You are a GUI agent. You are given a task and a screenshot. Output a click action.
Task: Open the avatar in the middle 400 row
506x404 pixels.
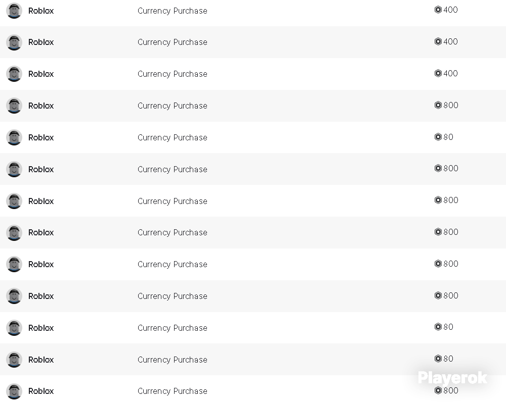pyautogui.click(x=14, y=42)
